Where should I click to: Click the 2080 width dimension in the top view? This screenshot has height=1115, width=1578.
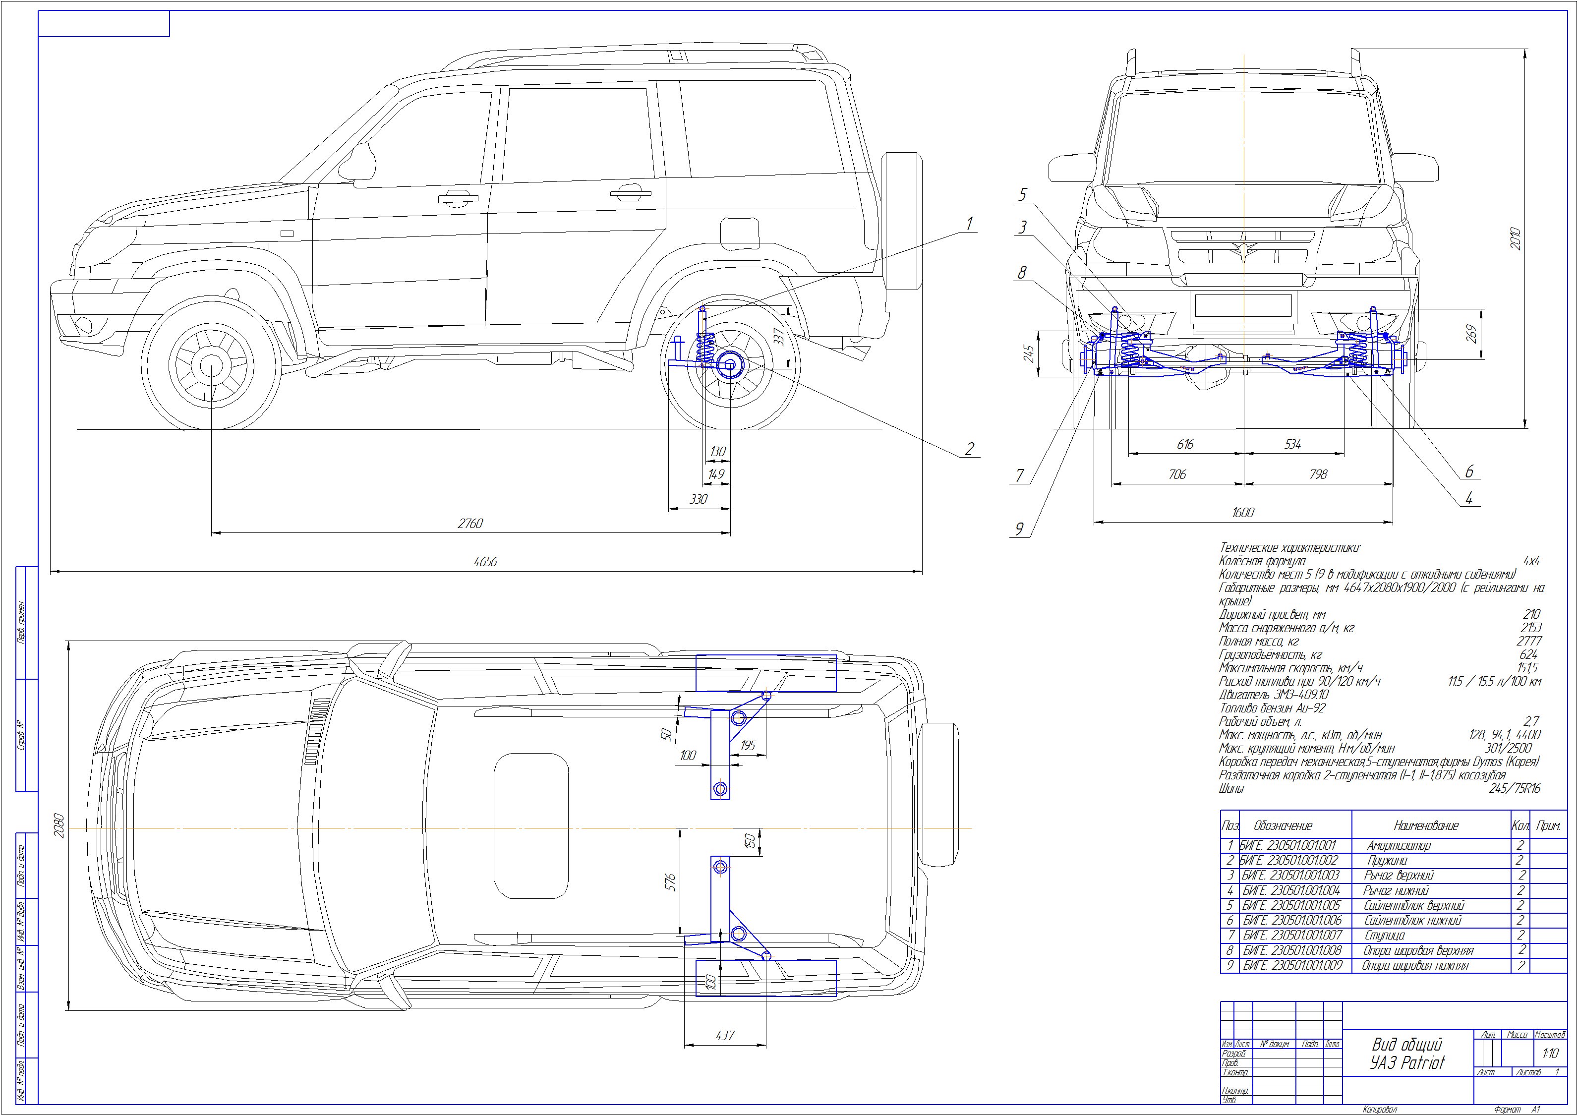(x=58, y=825)
